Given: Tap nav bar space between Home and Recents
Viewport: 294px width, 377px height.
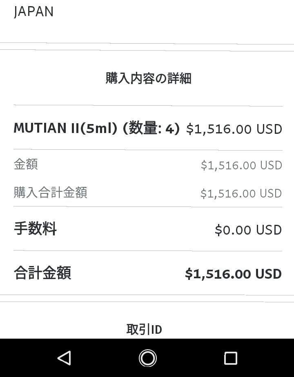Looking at the screenshot, I should 189,358.
